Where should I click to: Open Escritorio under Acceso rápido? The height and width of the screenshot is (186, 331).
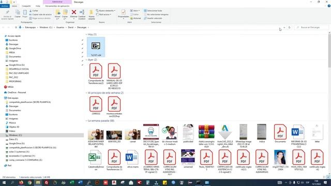(x=13, y=40)
